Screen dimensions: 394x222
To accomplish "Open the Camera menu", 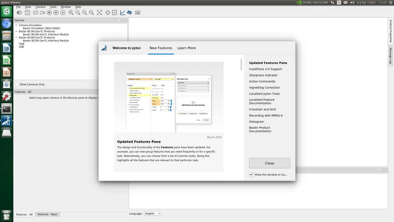I will click(x=40, y=7).
